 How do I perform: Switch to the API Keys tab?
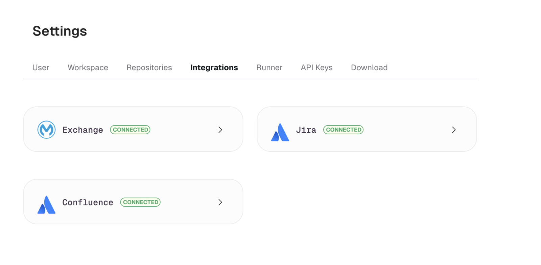click(x=317, y=68)
